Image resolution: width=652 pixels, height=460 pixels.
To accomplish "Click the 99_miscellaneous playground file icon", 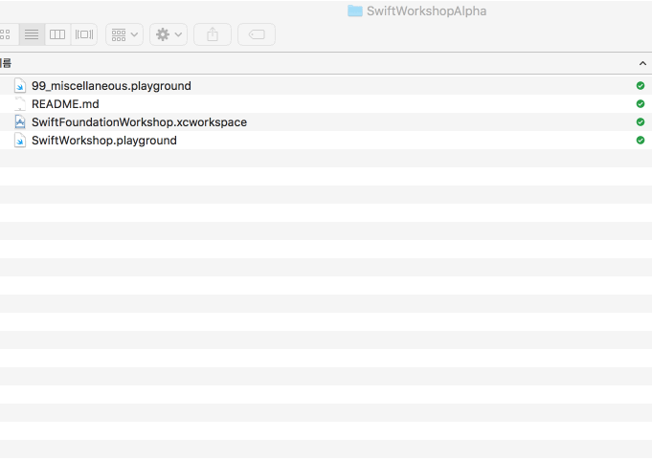I will (x=20, y=85).
